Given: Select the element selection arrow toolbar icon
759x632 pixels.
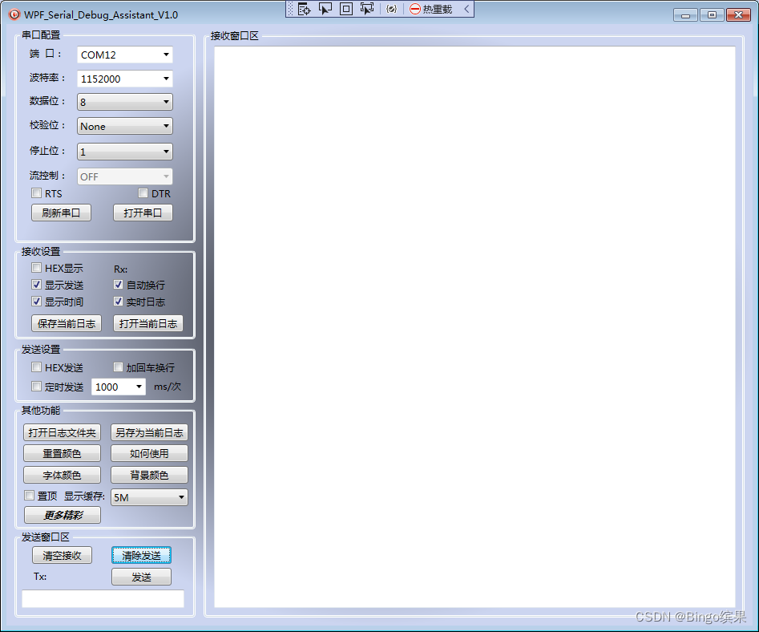Looking at the screenshot, I should tap(325, 8).
